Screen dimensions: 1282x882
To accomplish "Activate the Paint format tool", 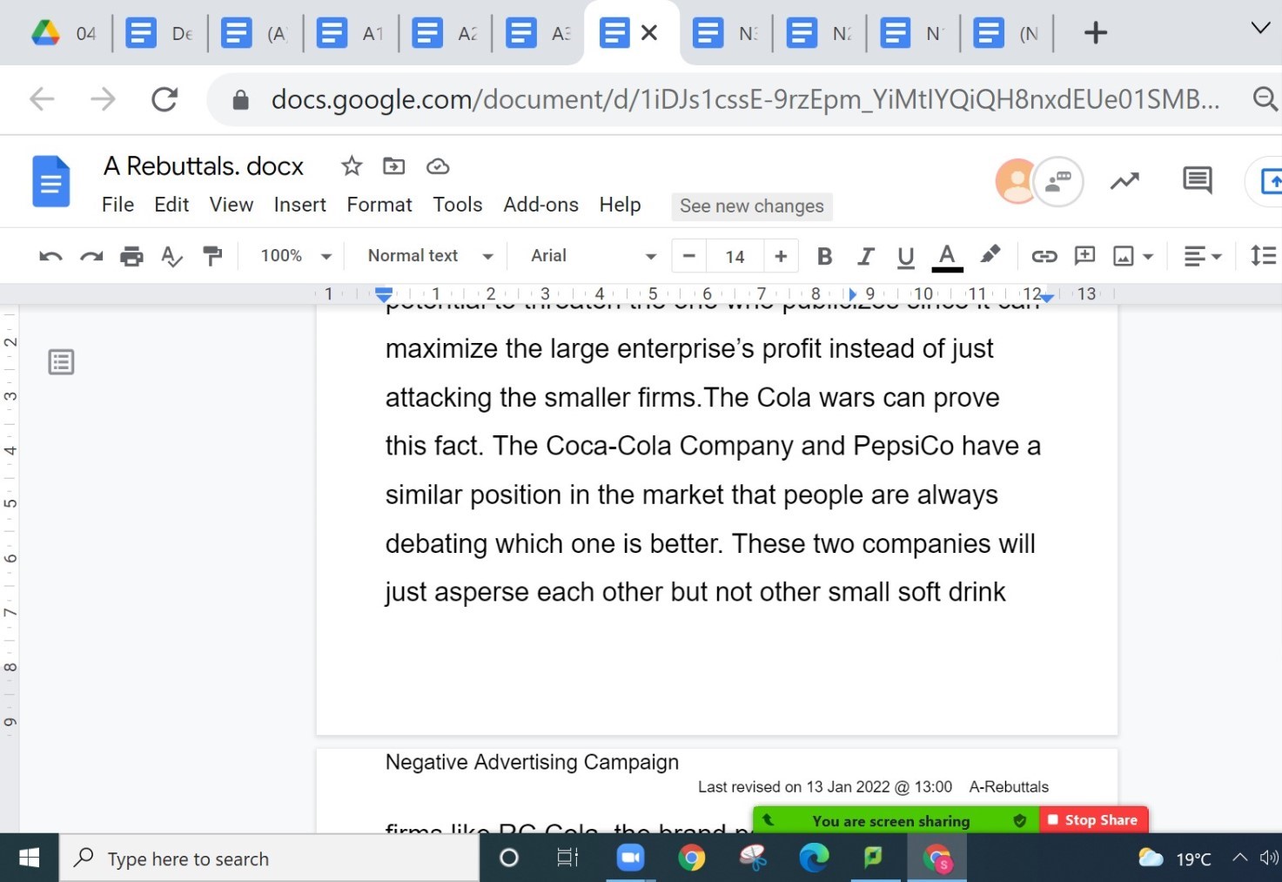I will click(x=212, y=256).
